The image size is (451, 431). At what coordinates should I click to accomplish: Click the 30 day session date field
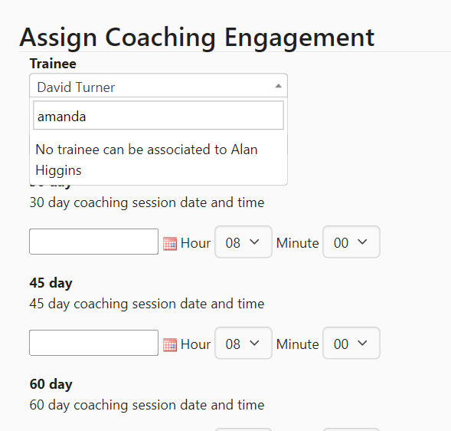coord(93,242)
